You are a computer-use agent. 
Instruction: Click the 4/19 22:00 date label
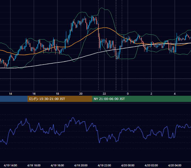(x=104, y=165)
